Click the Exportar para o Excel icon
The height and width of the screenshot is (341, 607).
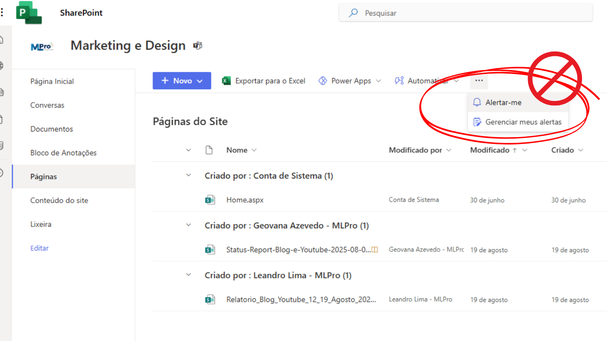[x=227, y=81]
